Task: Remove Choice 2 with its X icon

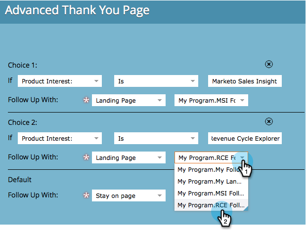Action: click(269, 121)
